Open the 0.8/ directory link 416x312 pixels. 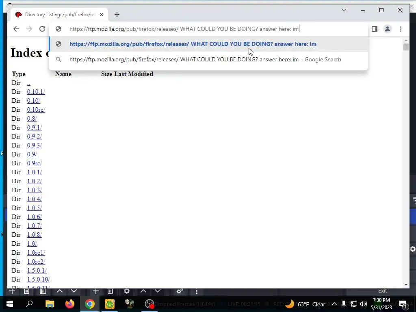(32, 119)
